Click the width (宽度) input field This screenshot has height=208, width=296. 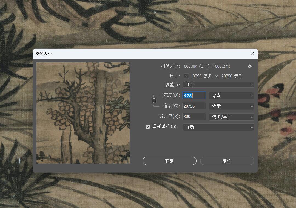point(194,96)
